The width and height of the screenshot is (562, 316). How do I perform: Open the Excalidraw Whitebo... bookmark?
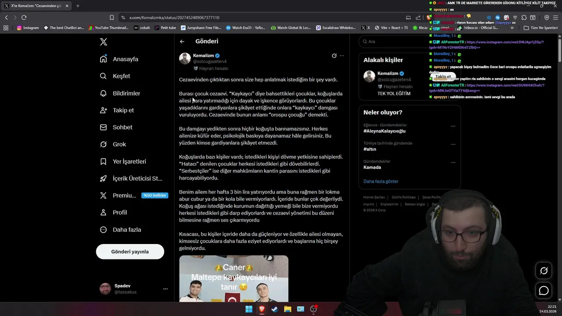(336, 28)
